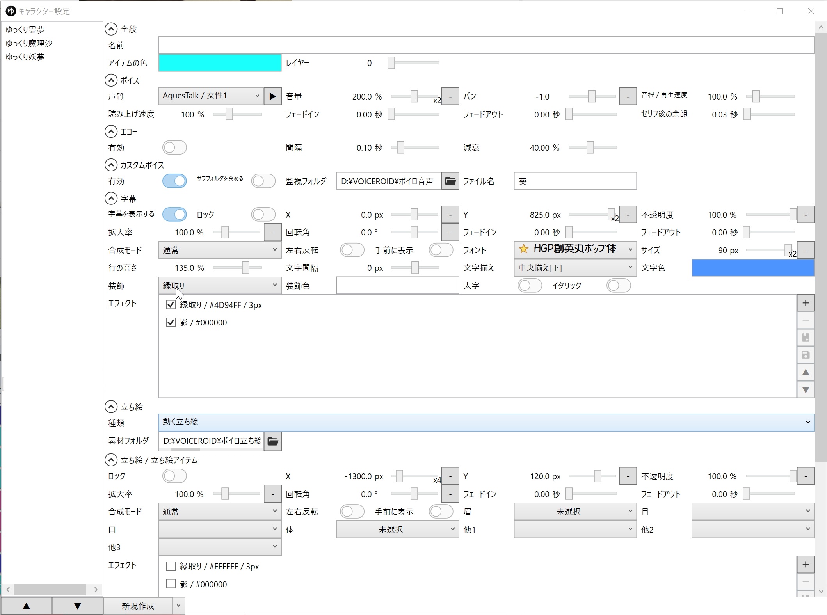This screenshot has width=827, height=615.
Task: Click the 名前 input field
Action: [486, 45]
